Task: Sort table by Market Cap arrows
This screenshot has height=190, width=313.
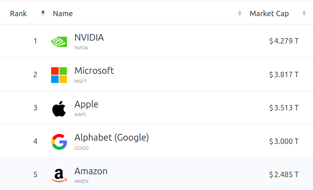Action: coord(304,13)
